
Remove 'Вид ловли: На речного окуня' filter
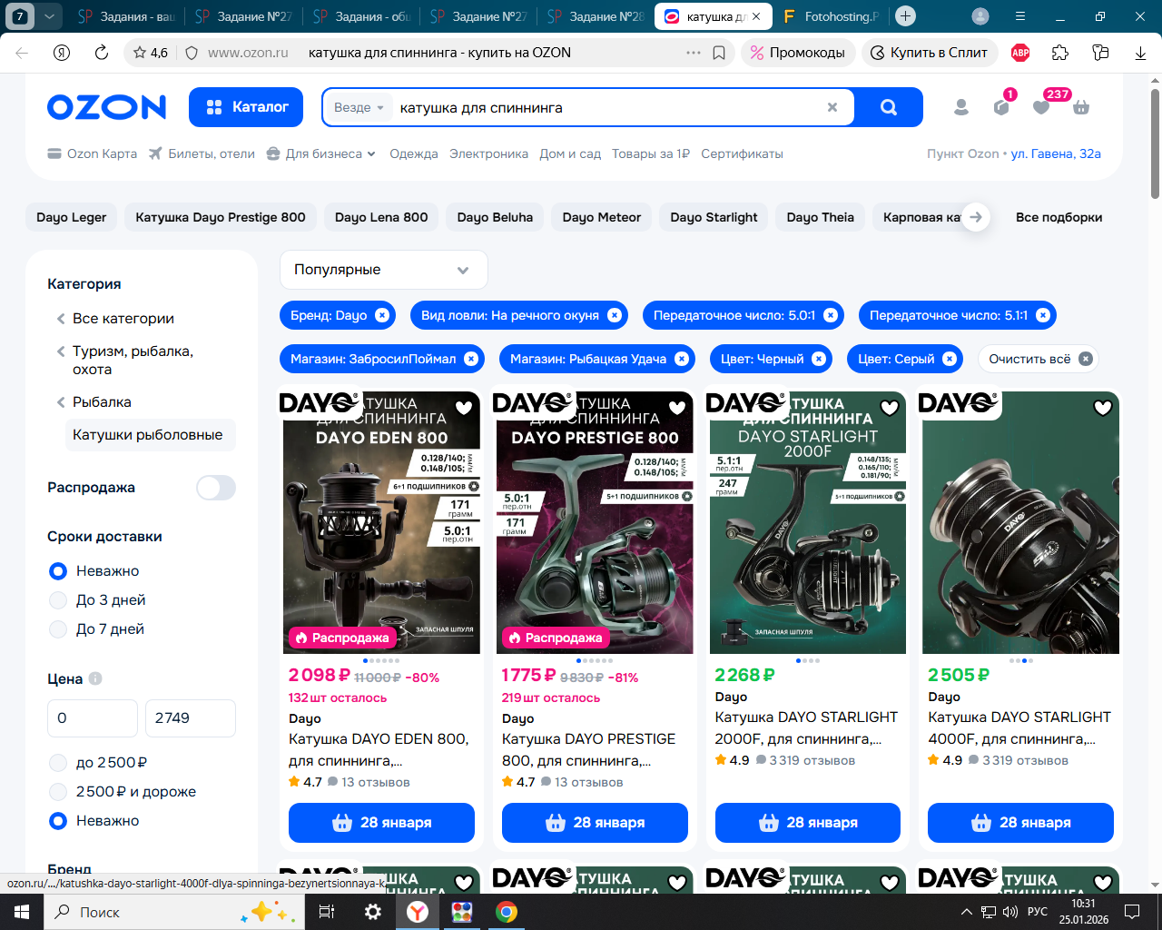click(x=615, y=315)
